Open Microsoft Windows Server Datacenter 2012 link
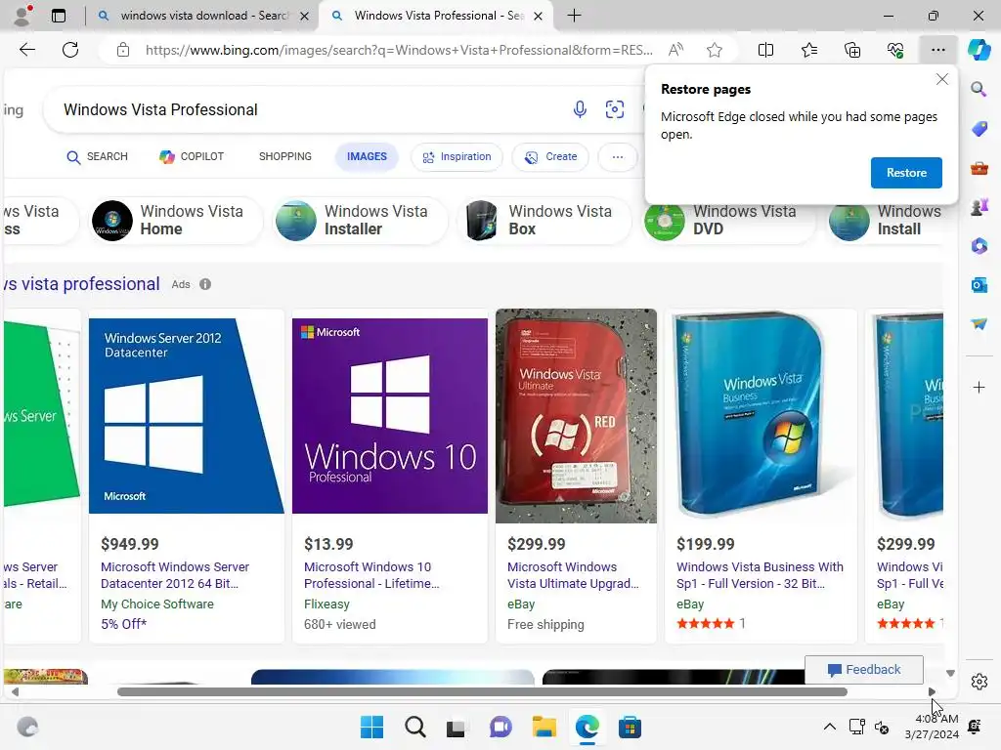The width and height of the screenshot is (1001, 750). [175, 575]
